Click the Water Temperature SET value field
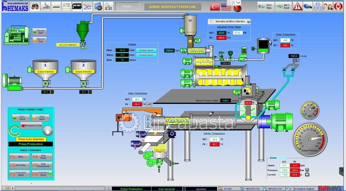 tap(285, 40)
